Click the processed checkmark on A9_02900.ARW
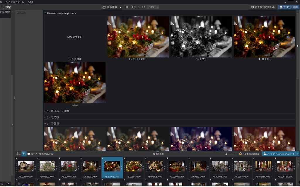 coord(54,170)
